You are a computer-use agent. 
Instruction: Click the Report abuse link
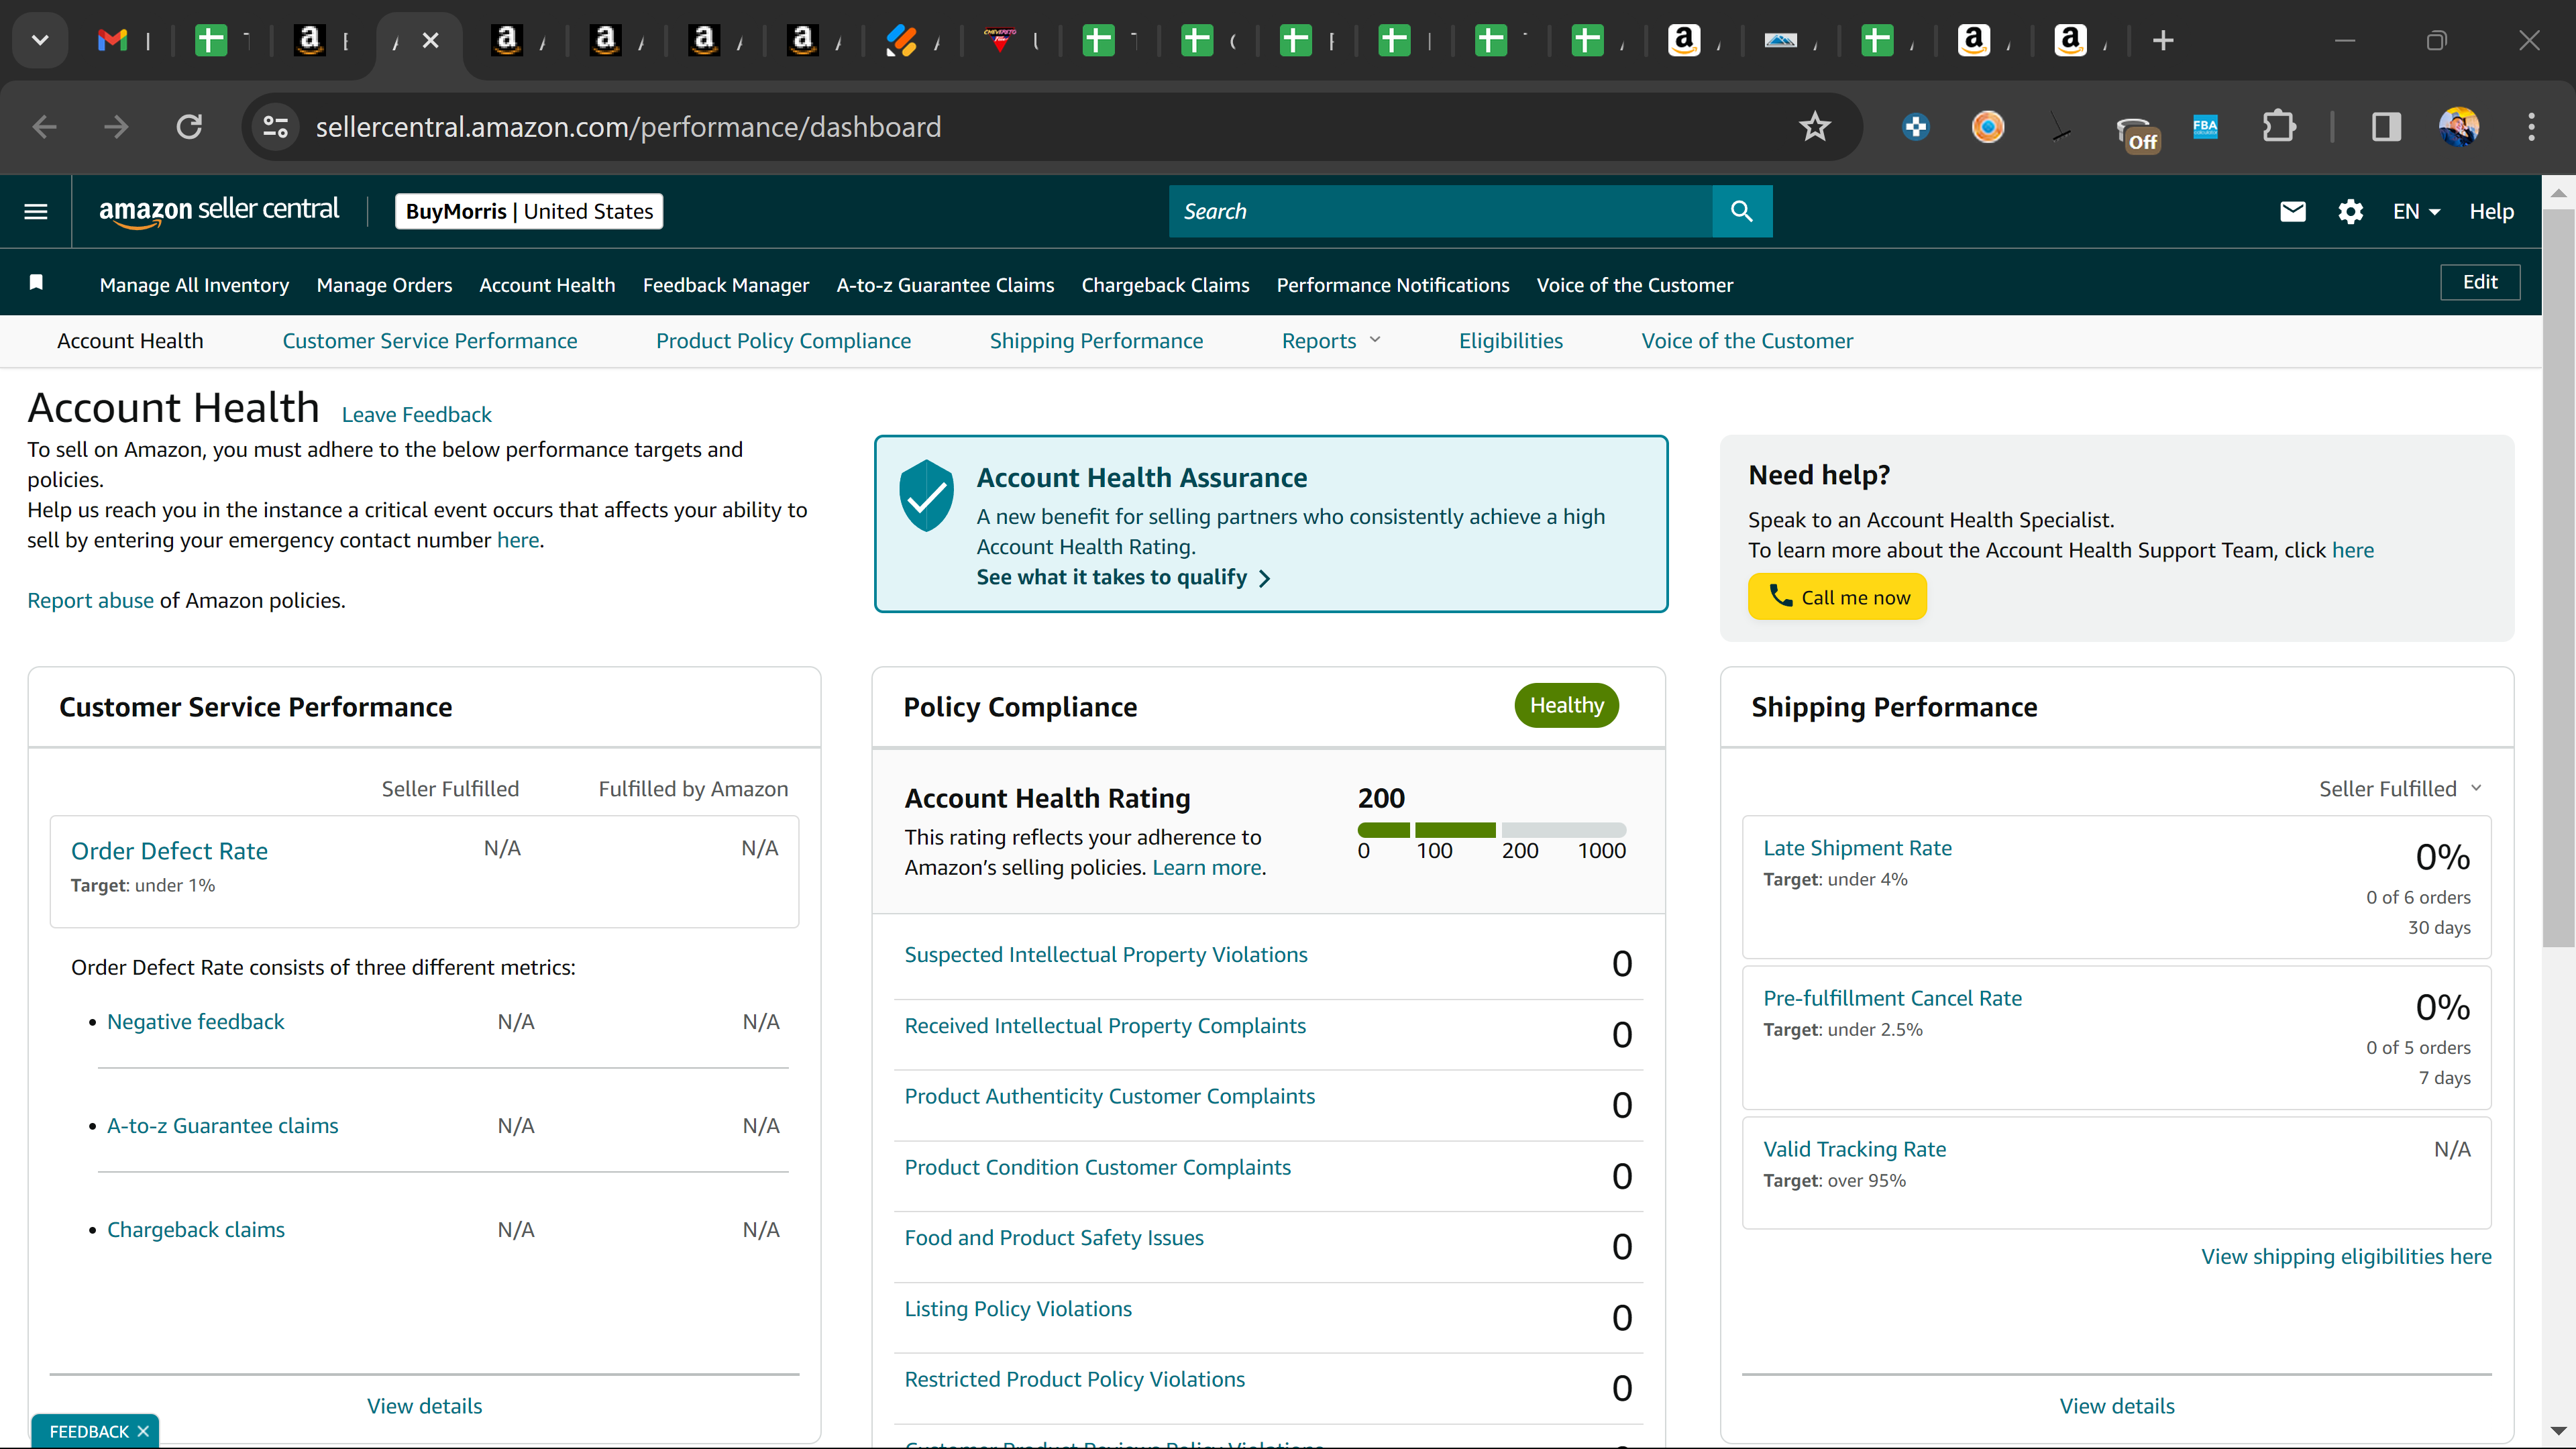click(90, 600)
